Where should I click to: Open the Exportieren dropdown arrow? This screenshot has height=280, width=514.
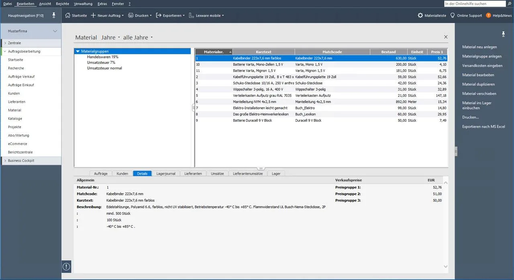pos(184,16)
